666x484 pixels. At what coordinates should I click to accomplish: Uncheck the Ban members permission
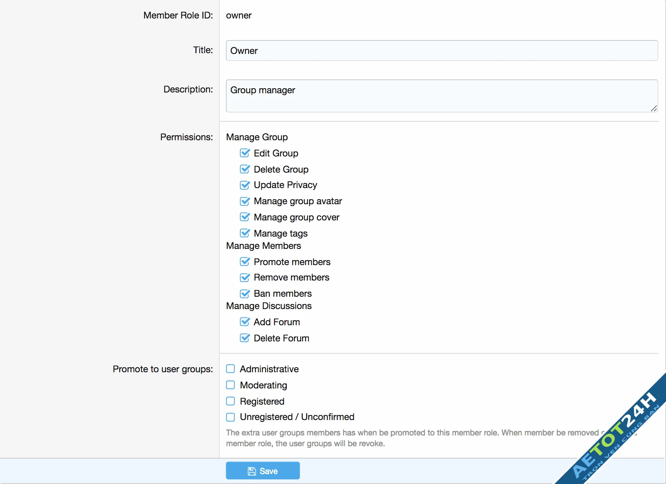(x=245, y=294)
